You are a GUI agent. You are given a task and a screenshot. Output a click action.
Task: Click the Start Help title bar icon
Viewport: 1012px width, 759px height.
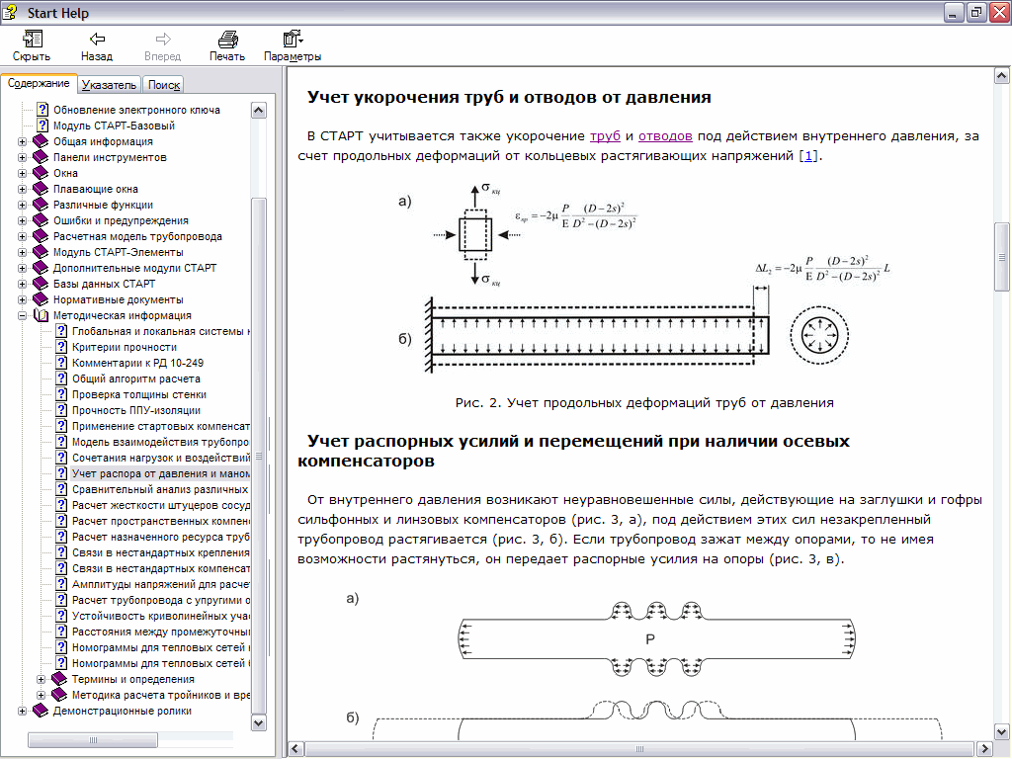click(x=10, y=12)
